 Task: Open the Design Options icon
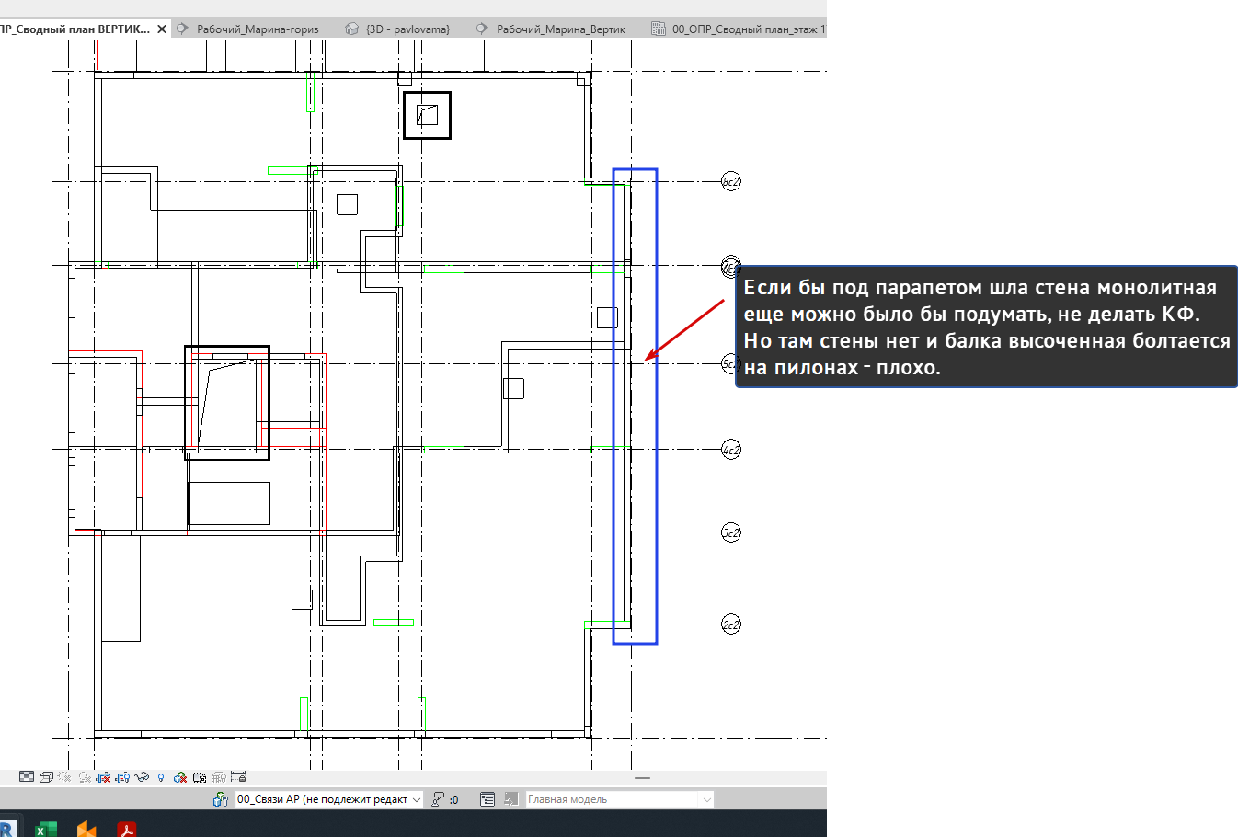click(487, 799)
